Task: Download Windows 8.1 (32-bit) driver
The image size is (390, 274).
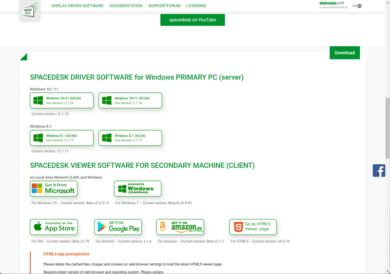Action: pyautogui.click(x=130, y=138)
